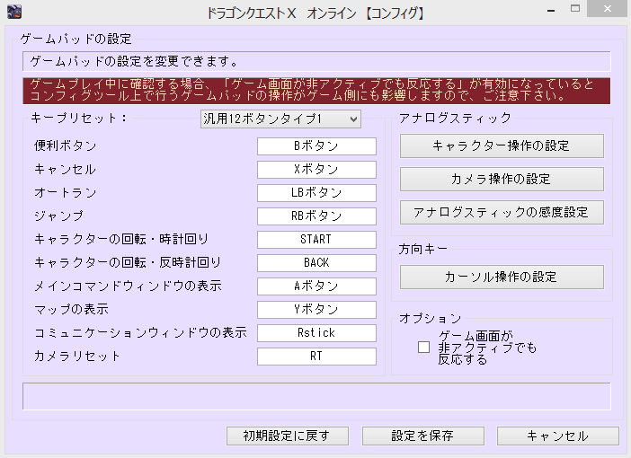Click the キャラクターの回転・反時計回り label
Image resolution: width=631 pixels, height=458 pixels.
point(128,262)
